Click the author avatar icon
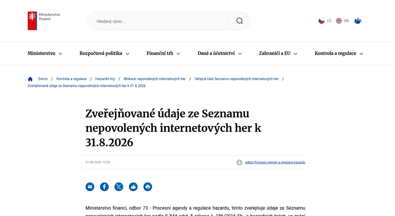 [239, 162]
